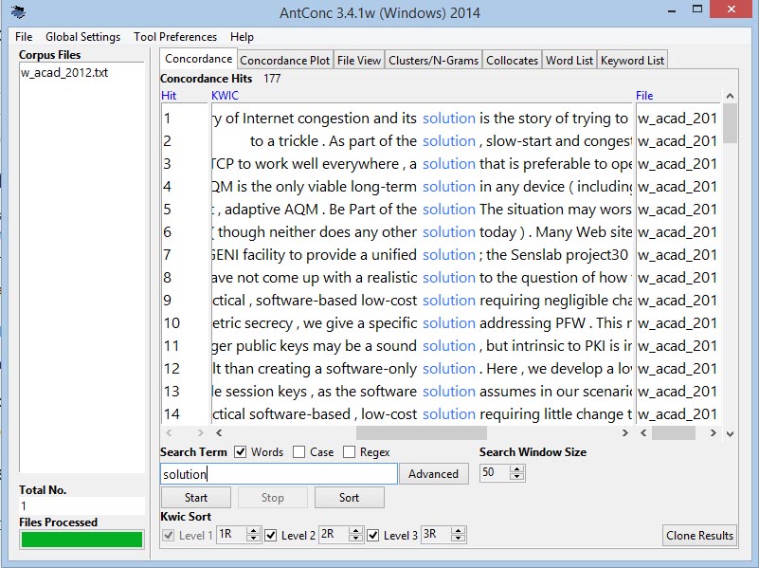Image resolution: width=759 pixels, height=568 pixels.
Task: Open the Tool Preferences menu
Action: [x=175, y=37]
